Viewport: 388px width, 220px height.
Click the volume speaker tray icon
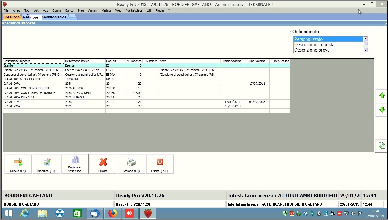353,213
